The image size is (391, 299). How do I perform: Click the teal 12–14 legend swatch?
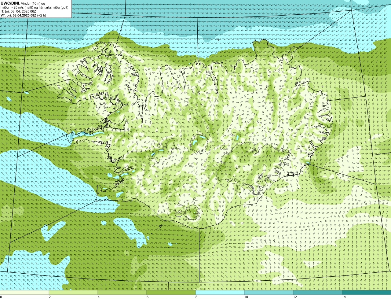click(x=318, y=292)
